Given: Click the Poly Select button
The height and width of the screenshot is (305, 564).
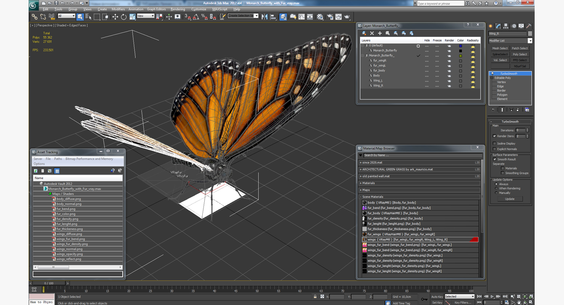Looking at the screenshot, I should [x=520, y=55].
